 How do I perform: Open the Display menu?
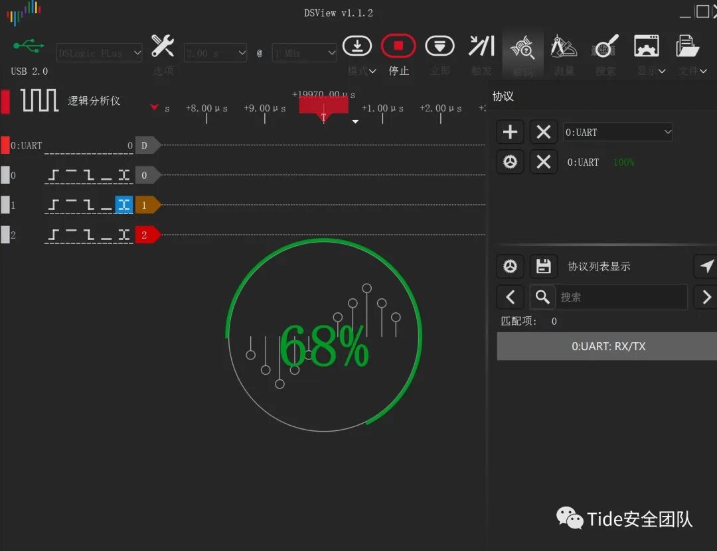pos(651,71)
